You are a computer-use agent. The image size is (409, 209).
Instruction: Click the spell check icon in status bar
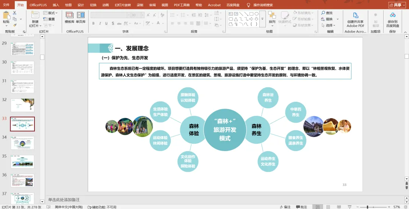[x=49, y=207]
